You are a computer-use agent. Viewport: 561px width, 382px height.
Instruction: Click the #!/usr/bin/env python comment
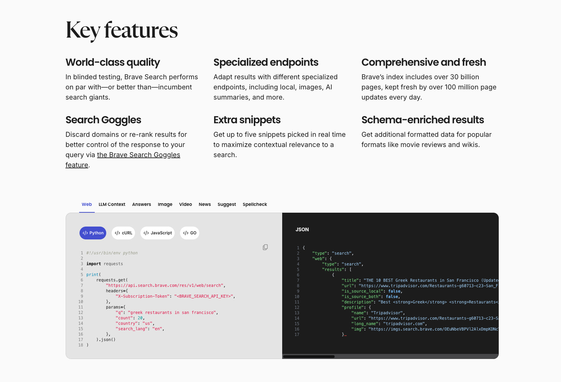coord(112,253)
